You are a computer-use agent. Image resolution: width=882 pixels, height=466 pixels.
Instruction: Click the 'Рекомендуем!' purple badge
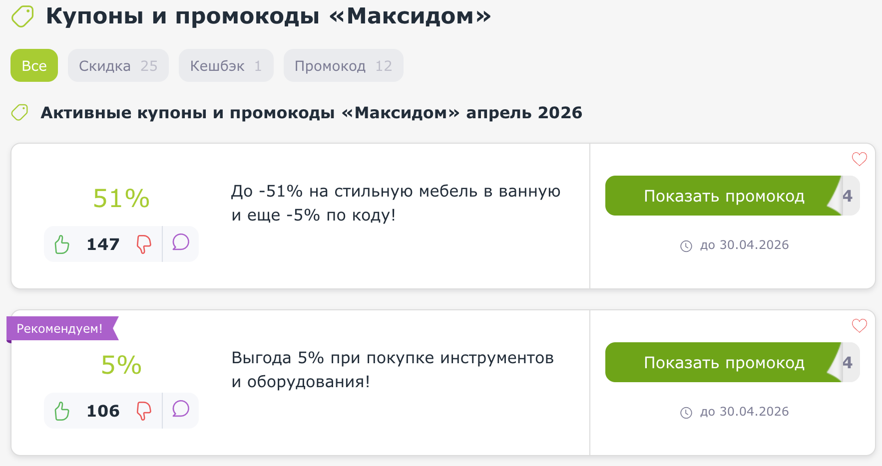point(59,328)
